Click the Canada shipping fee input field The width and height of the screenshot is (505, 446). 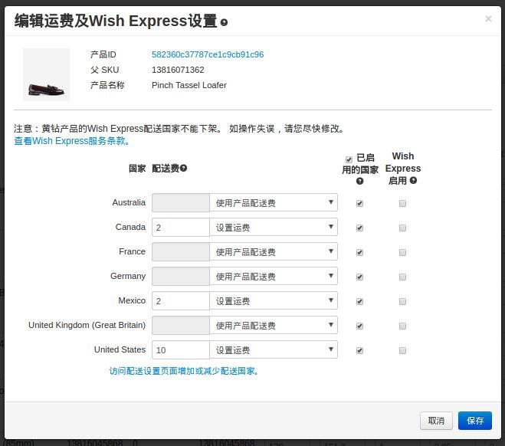pos(181,228)
